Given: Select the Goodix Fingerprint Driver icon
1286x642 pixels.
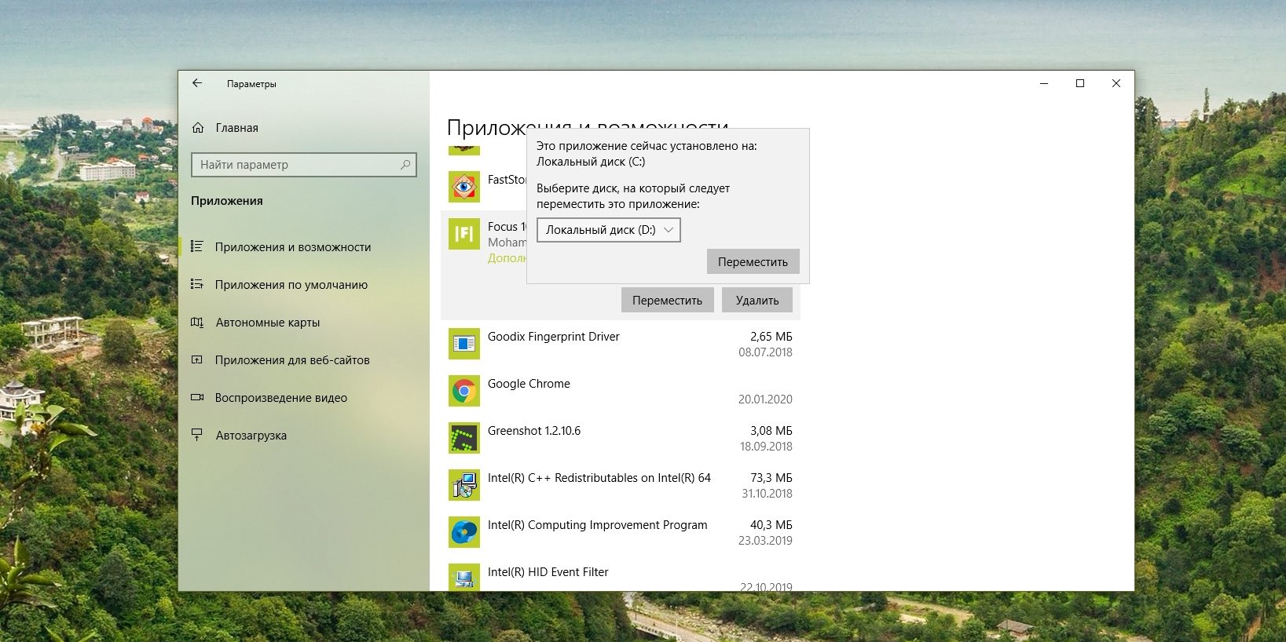Looking at the screenshot, I should (x=464, y=344).
